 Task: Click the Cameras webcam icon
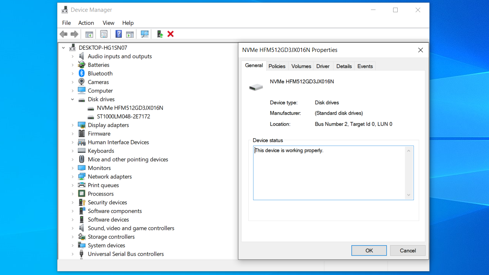(x=81, y=82)
